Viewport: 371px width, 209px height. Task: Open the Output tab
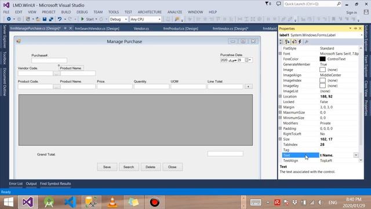click(x=31, y=183)
